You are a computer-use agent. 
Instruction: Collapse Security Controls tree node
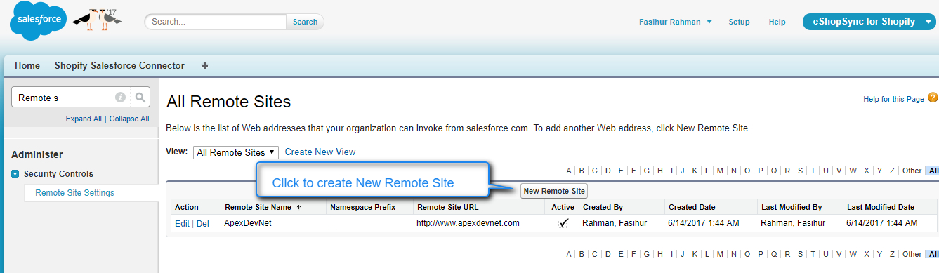pos(15,174)
